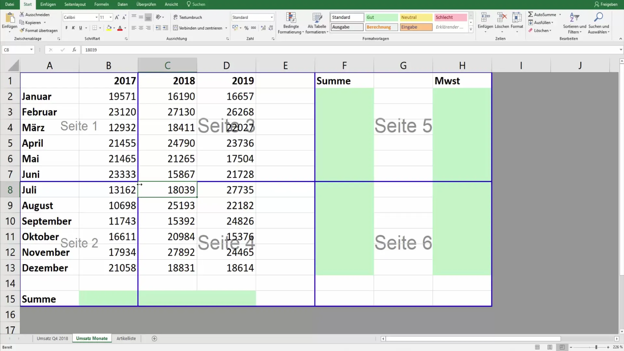Screen dimensions: 624x351
Task: Toggle bold (F) formatting
Action: pos(66,28)
